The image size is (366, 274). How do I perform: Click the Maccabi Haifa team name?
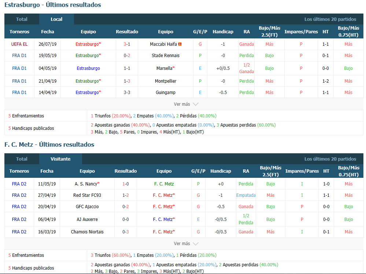(x=163, y=44)
